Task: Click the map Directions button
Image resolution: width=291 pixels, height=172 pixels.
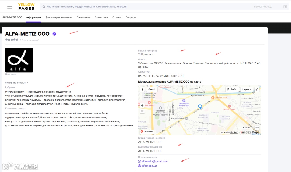Action: (x=147, y=132)
